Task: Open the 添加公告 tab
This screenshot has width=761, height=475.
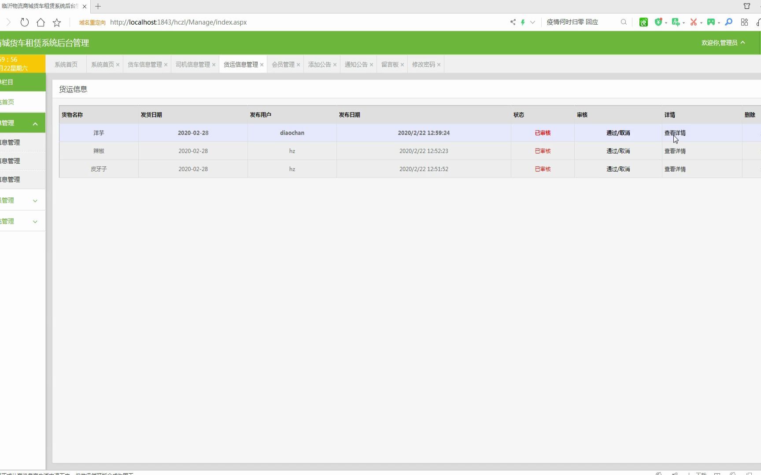Action: (x=320, y=64)
